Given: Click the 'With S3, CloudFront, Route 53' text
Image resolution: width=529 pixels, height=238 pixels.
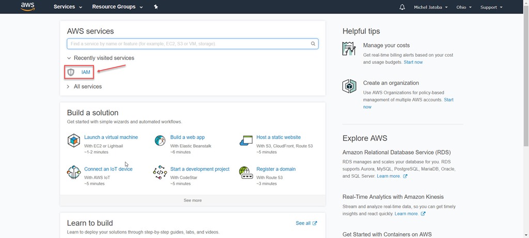Looking at the screenshot, I should coord(285,146).
